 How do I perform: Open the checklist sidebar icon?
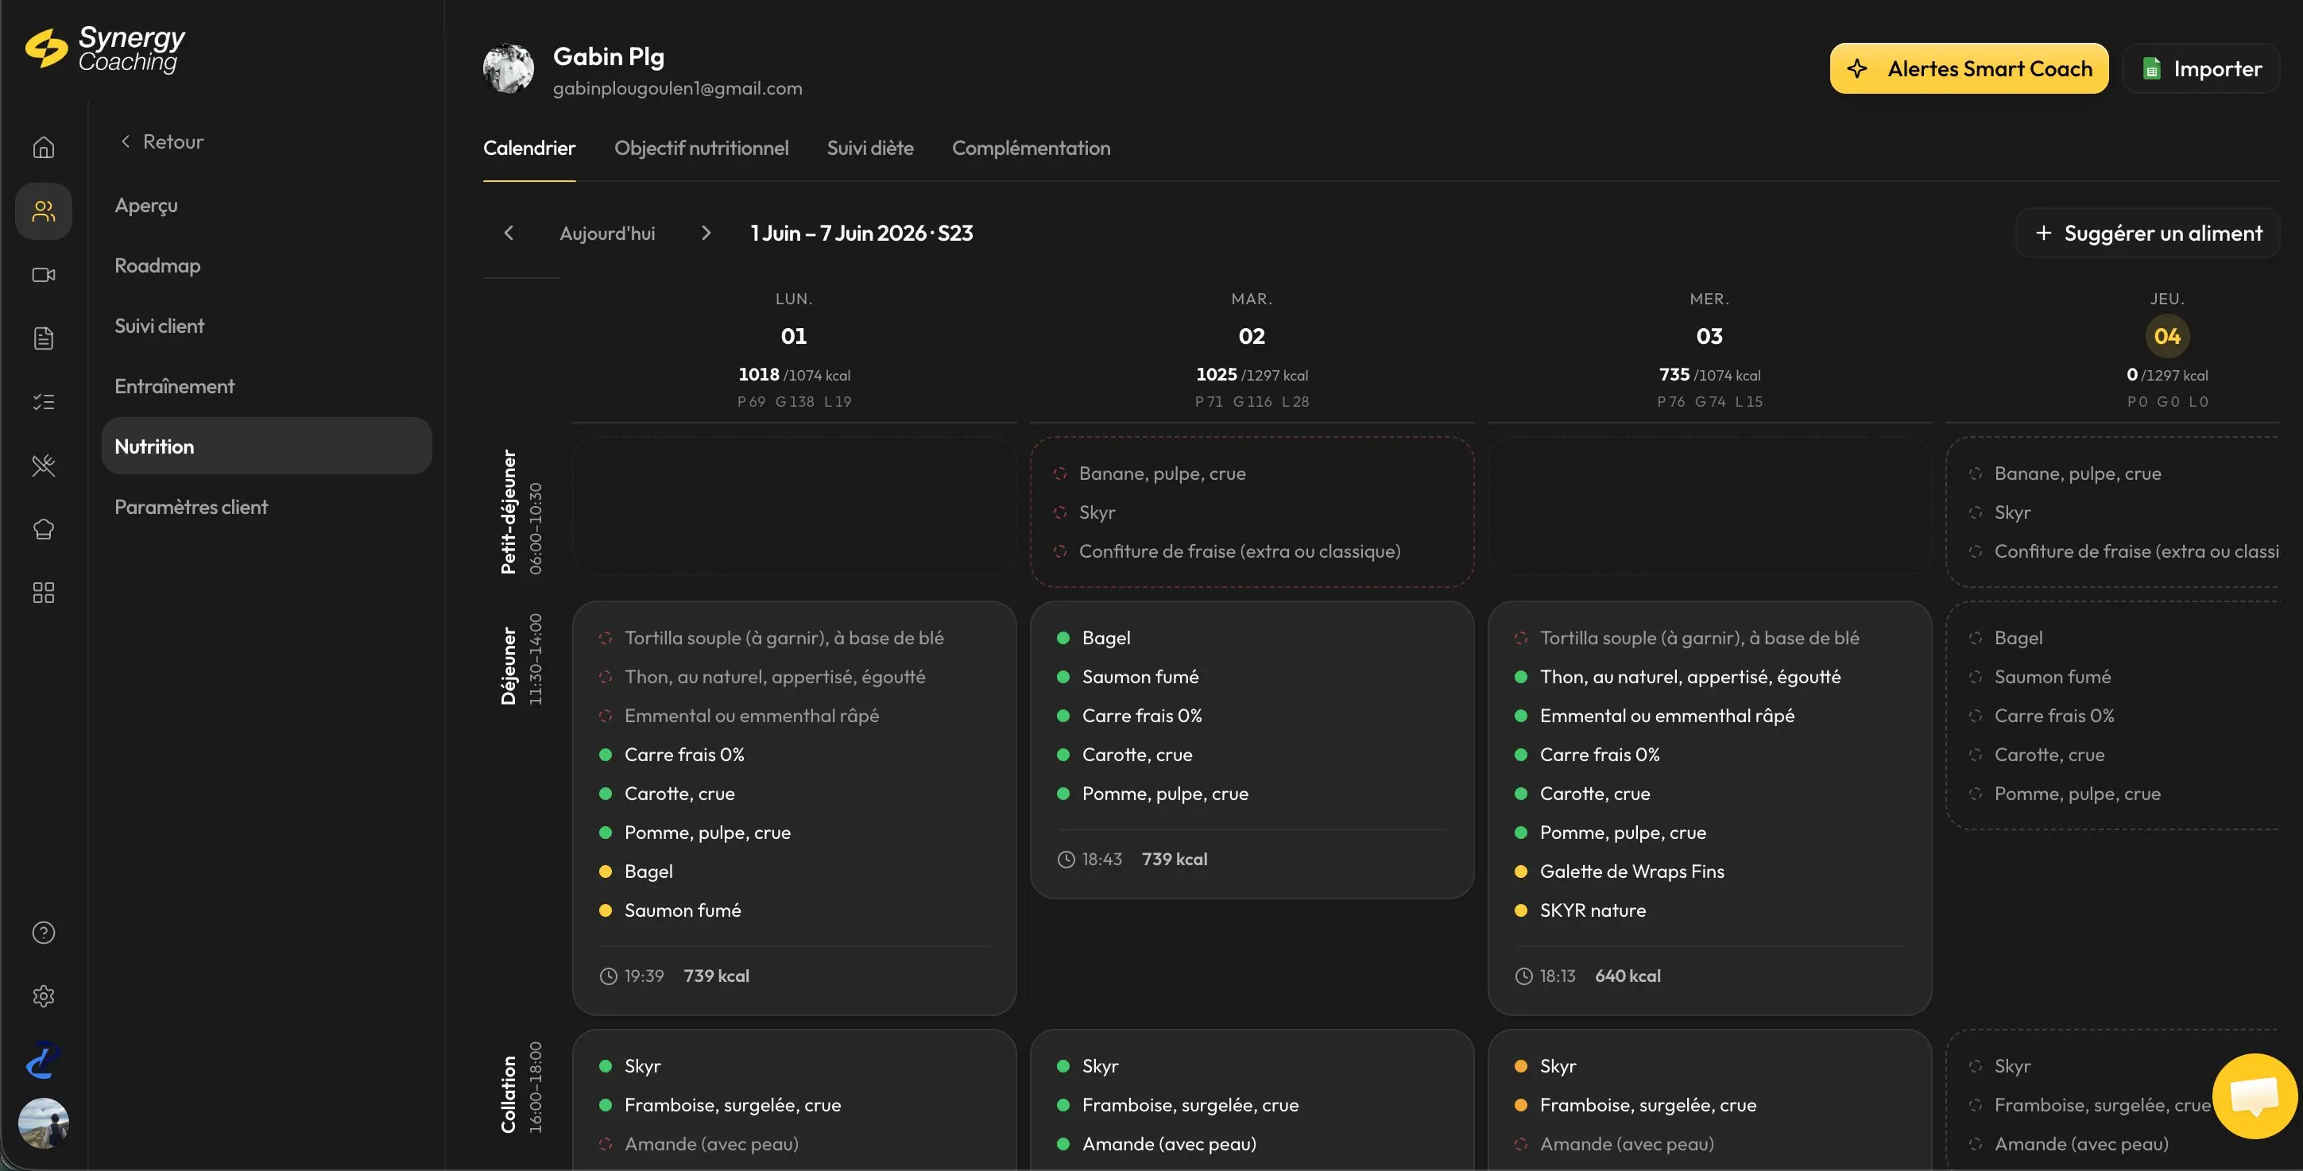(x=43, y=401)
